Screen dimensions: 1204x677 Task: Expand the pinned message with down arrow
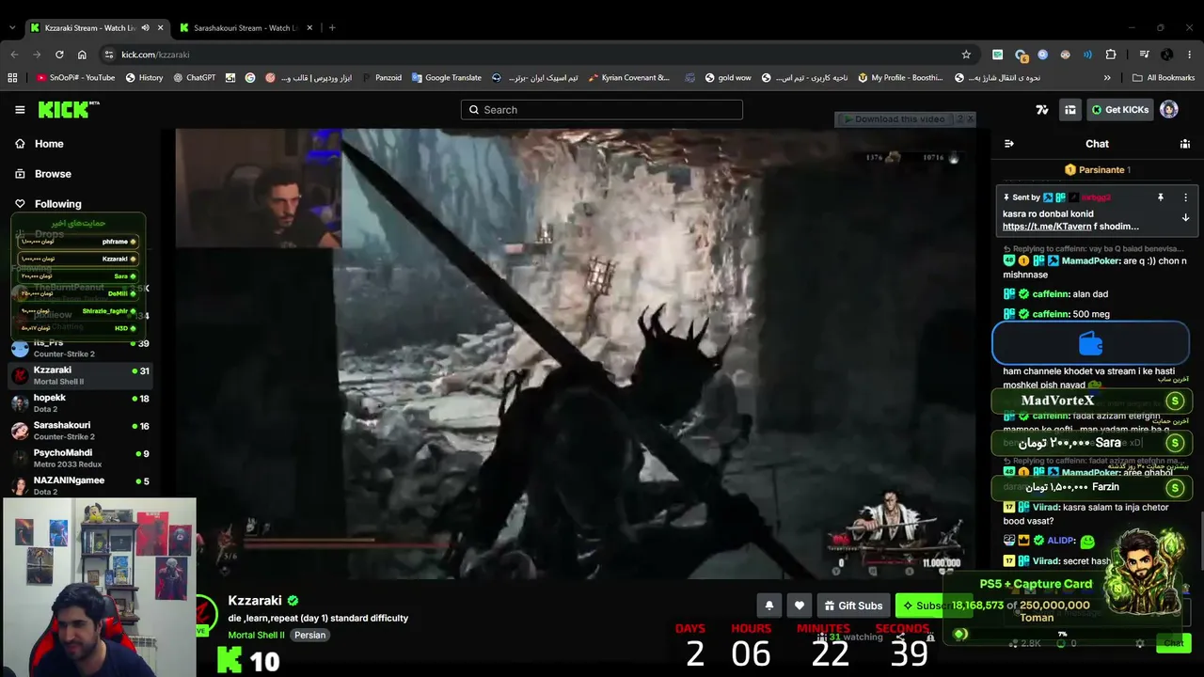[1185, 217]
